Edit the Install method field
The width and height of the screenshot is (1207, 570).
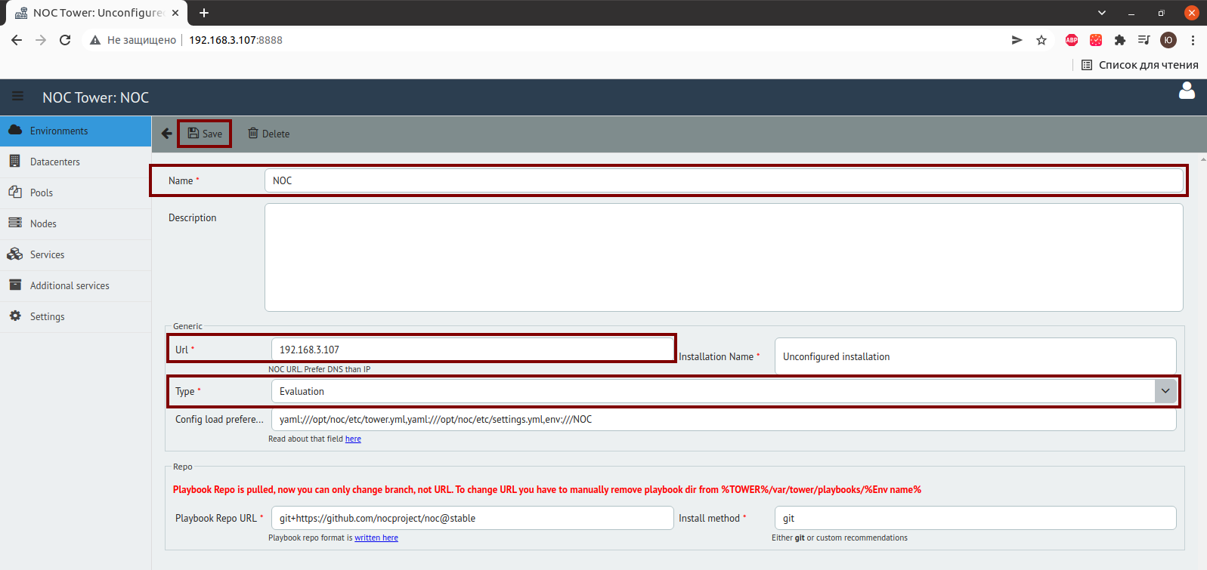pyautogui.click(x=975, y=518)
